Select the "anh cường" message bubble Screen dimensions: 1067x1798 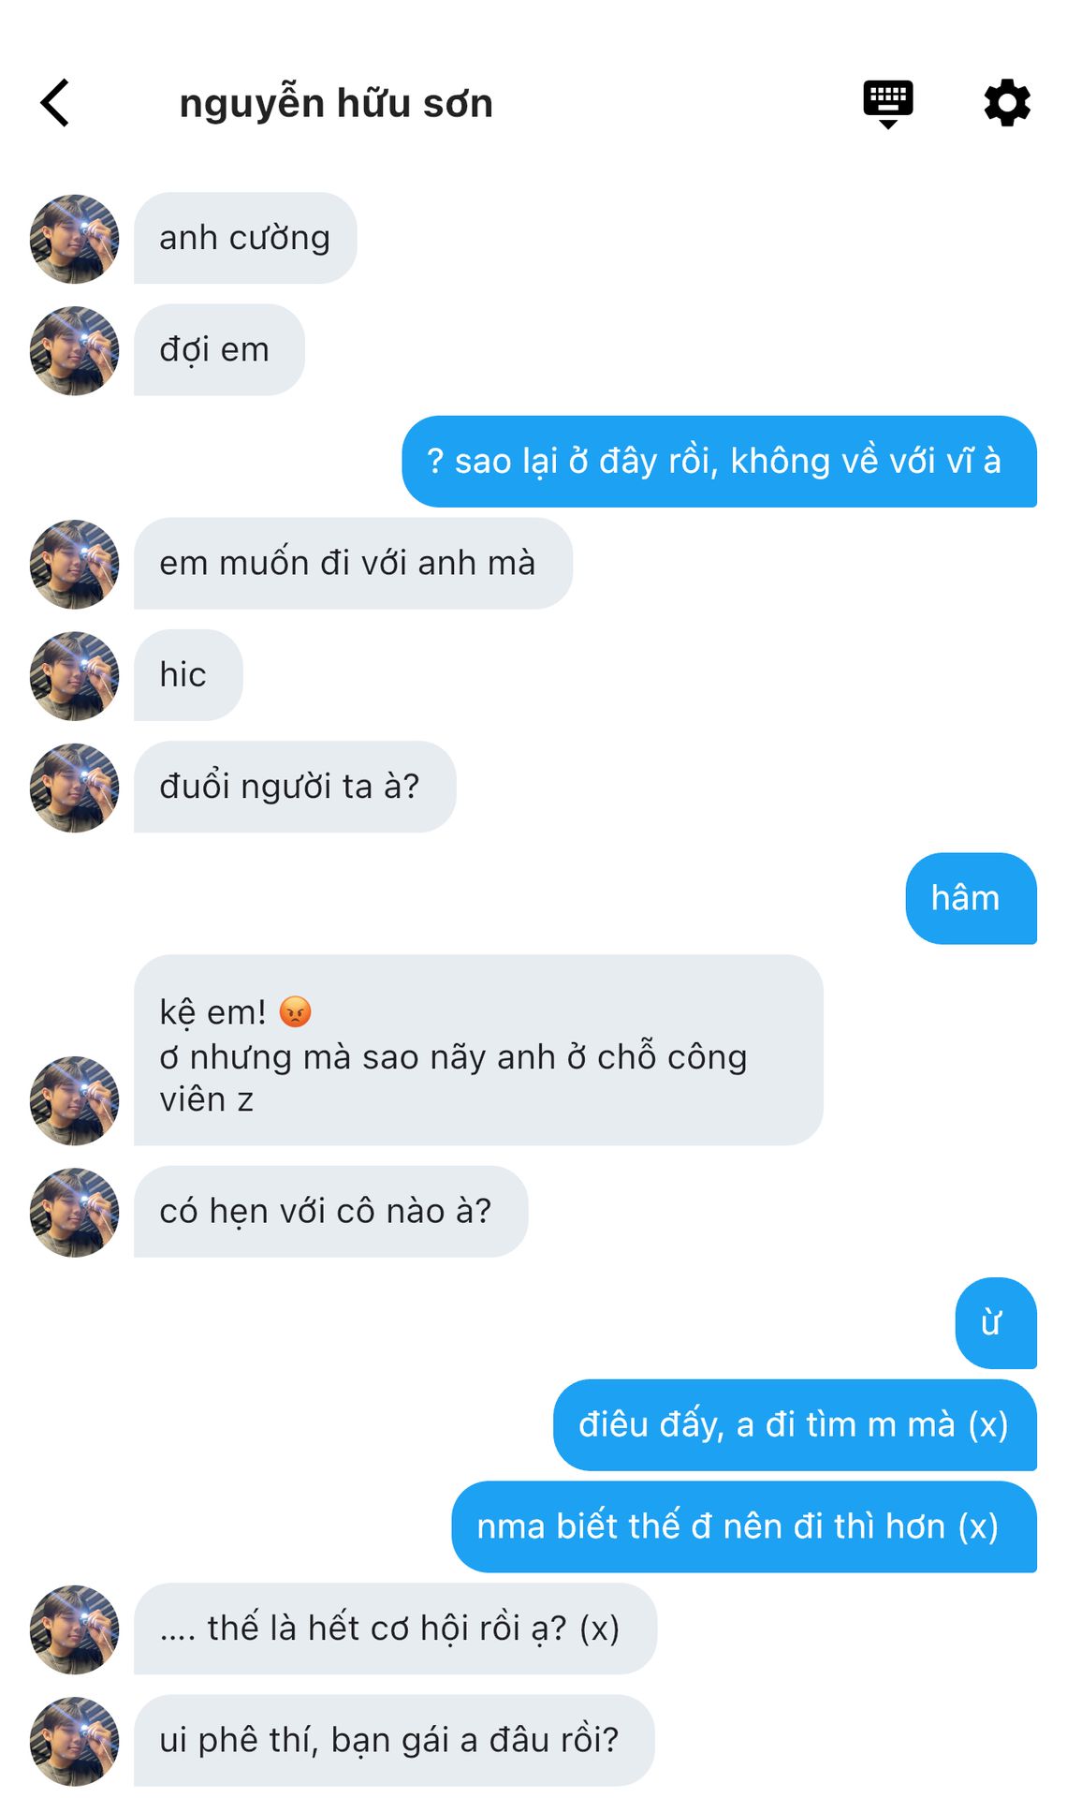pyautogui.click(x=245, y=238)
